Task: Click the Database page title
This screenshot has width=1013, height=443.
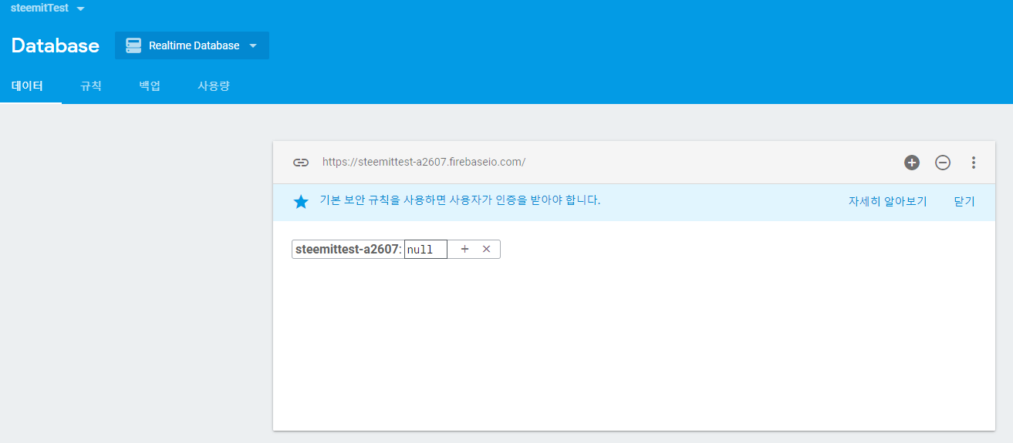Action: [55, 45]
